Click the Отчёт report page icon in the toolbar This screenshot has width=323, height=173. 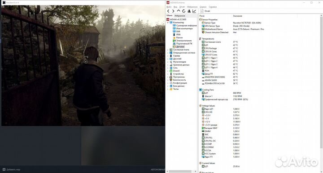[202, 11]
